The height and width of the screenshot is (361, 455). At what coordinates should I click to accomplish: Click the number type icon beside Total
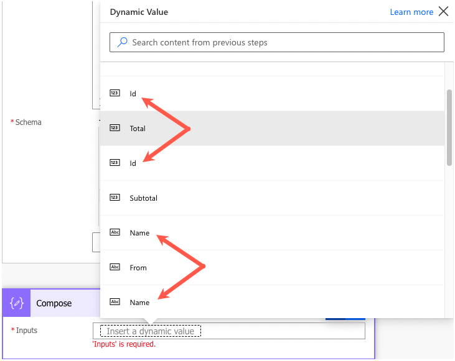pos(115,128)
